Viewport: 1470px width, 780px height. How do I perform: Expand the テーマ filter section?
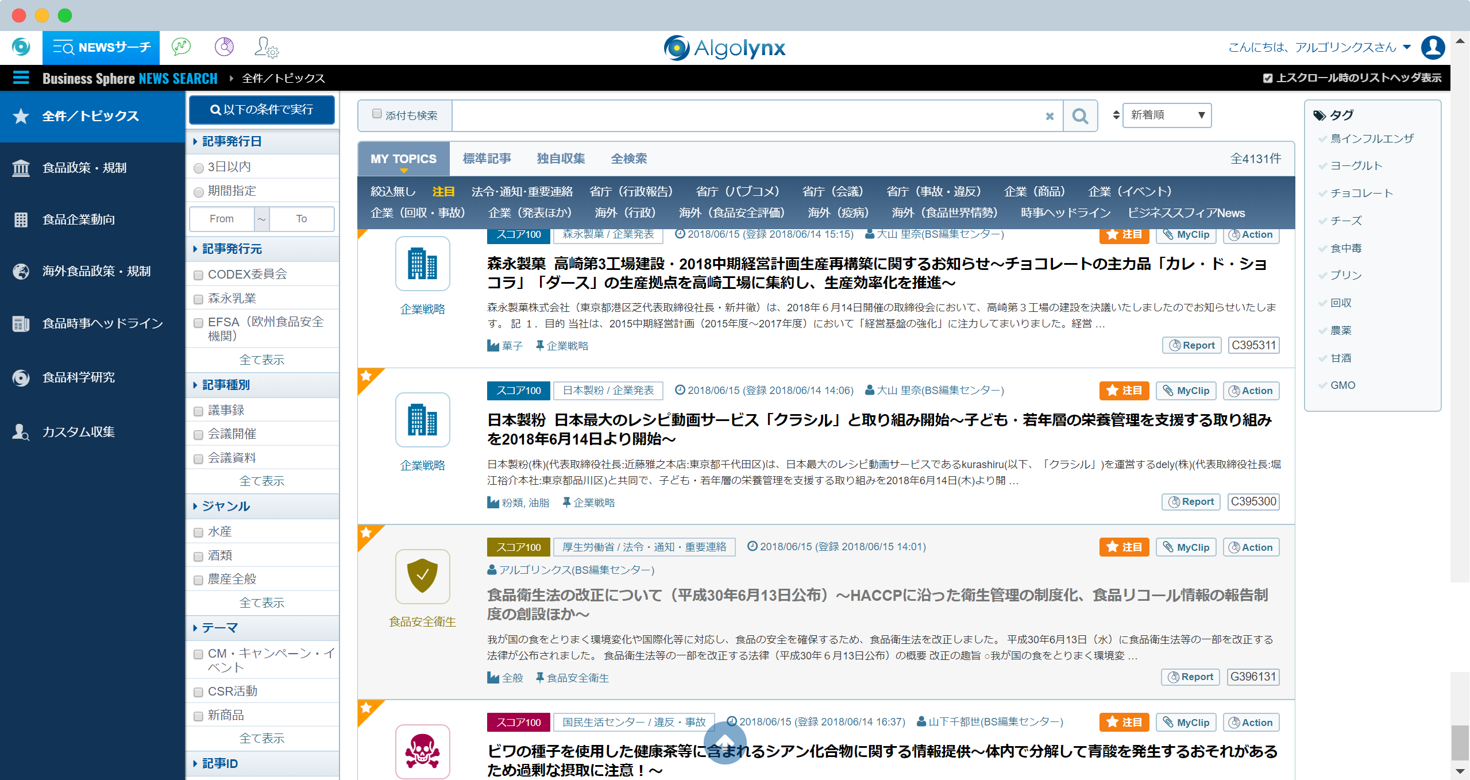coord(263,628)
